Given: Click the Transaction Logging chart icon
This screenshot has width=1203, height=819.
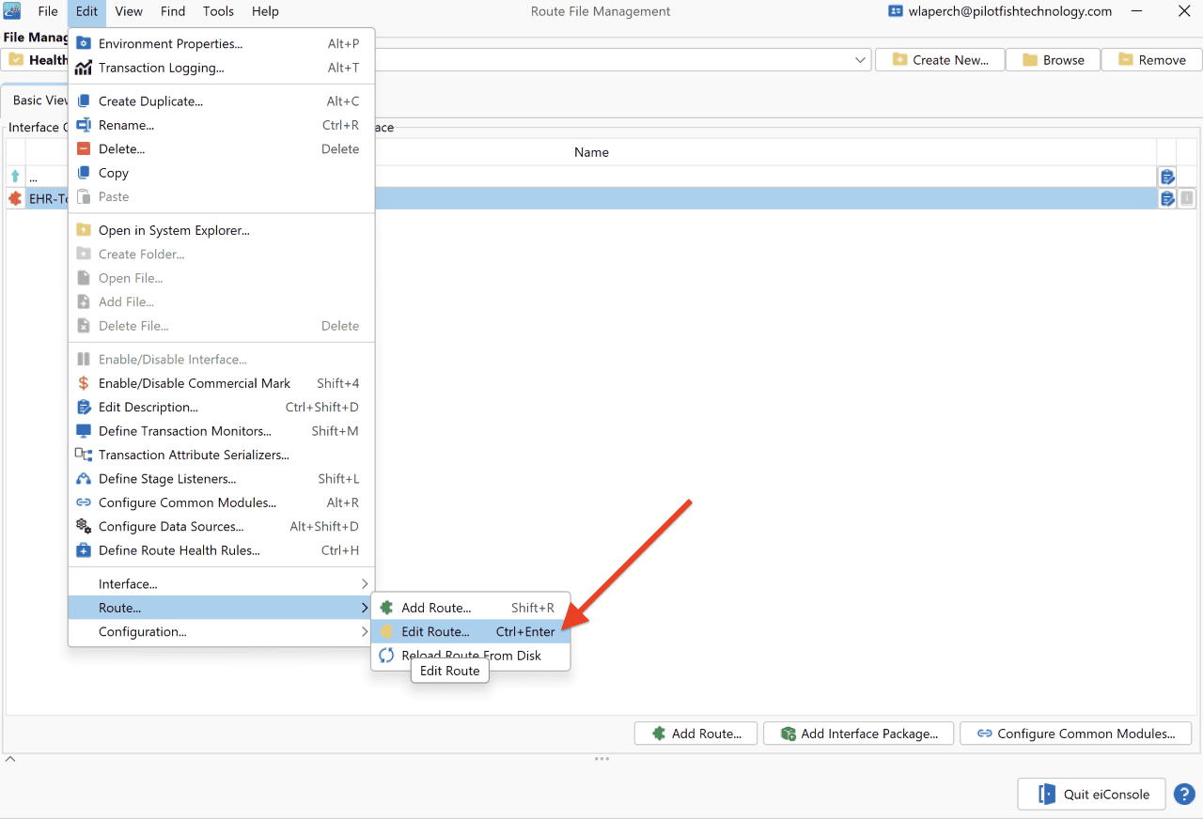Looking at the screenshot, I should [84, 68].
